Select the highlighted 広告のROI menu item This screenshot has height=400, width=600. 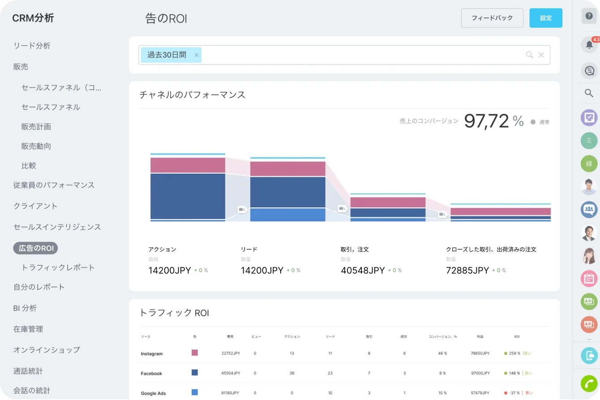pyautogui.click(x=36, y=248)
